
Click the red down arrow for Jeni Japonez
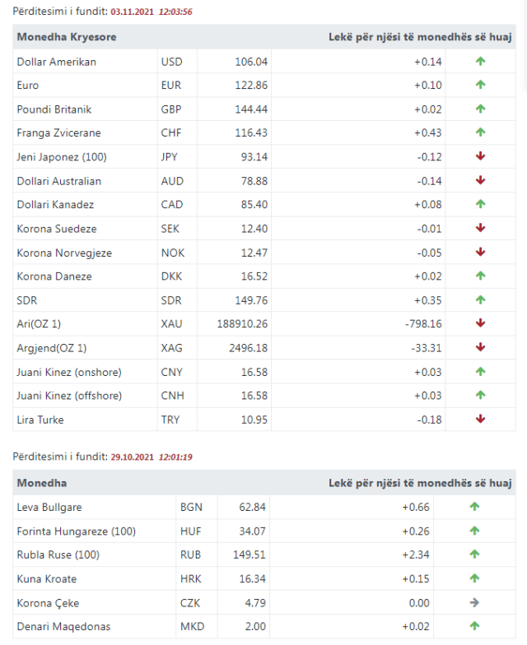(481, 156)
